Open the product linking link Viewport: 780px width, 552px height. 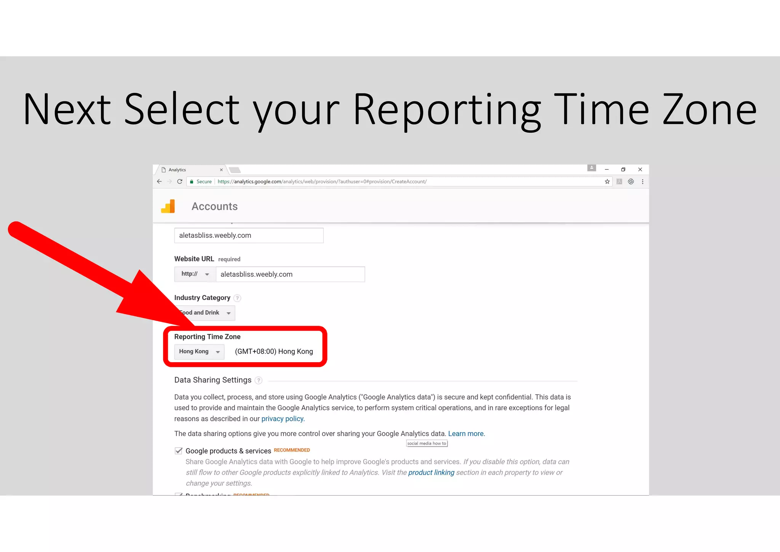point(431,472)
